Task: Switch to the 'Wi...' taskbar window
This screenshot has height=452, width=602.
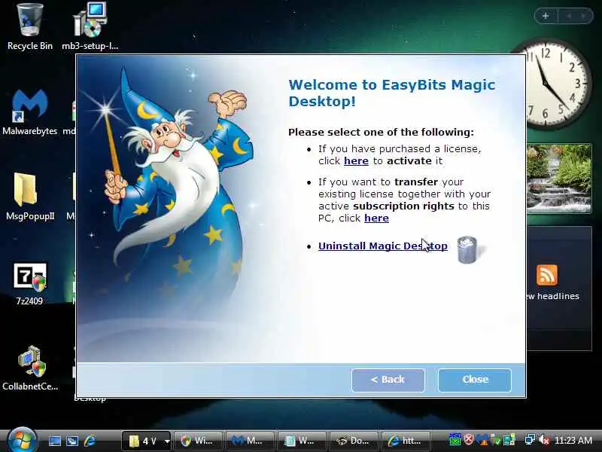Action: tap(199, 441)
